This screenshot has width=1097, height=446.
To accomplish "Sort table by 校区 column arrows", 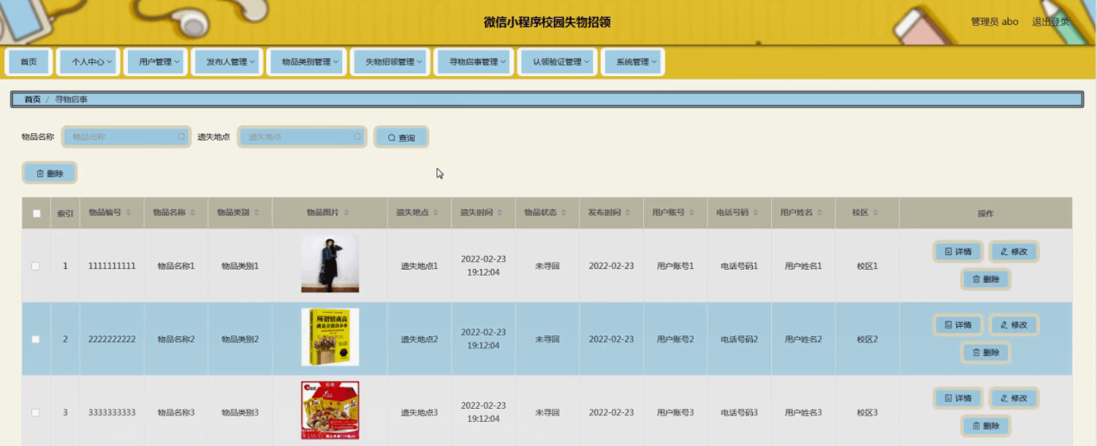I will click(x=875, y=213).
